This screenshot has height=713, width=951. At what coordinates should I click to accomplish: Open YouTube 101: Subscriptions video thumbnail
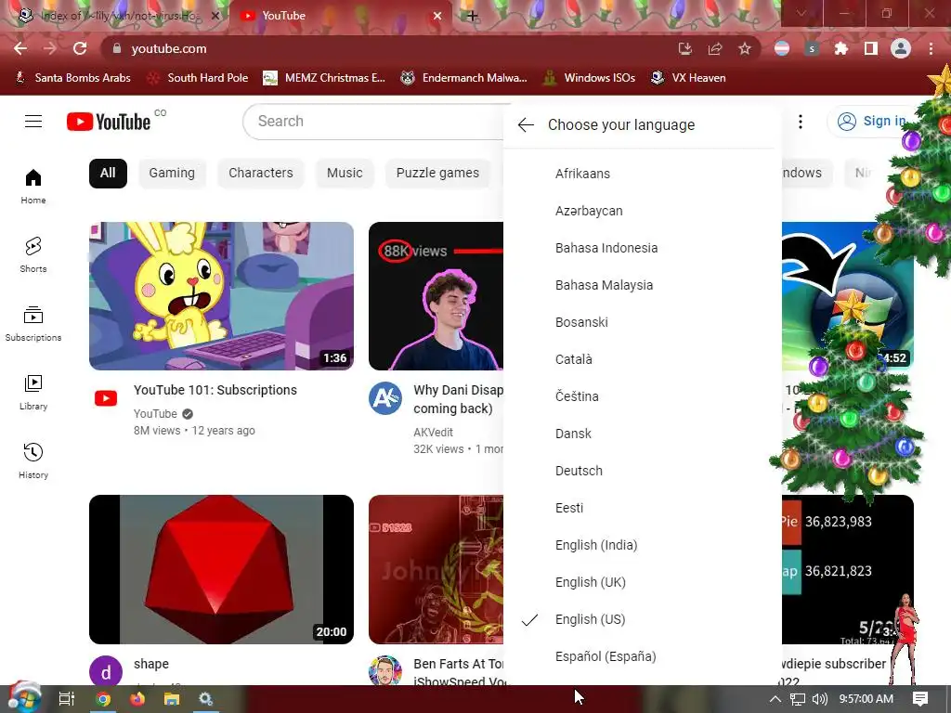point(221,296)
